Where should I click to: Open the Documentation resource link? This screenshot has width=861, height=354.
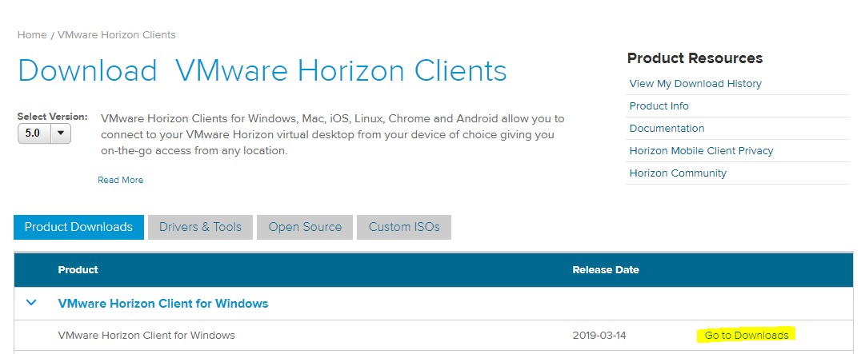(x=667, y=129)
